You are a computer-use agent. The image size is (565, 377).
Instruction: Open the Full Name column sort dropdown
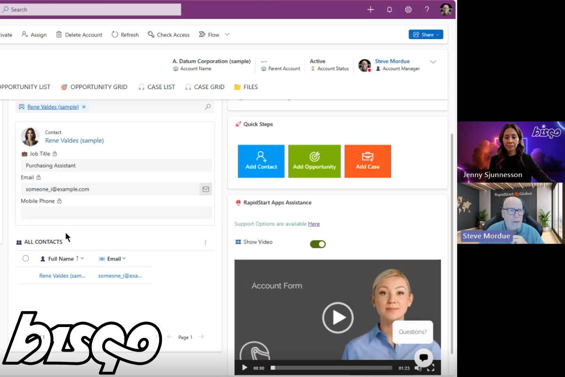[x=82, y=258]
